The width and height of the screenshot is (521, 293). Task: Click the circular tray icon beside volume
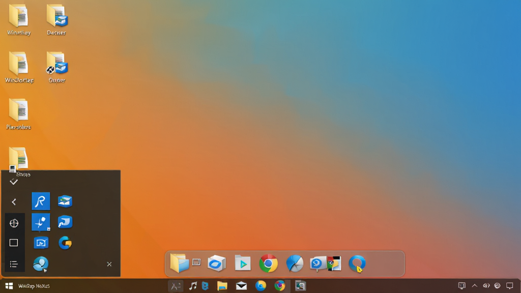(497, 286)
